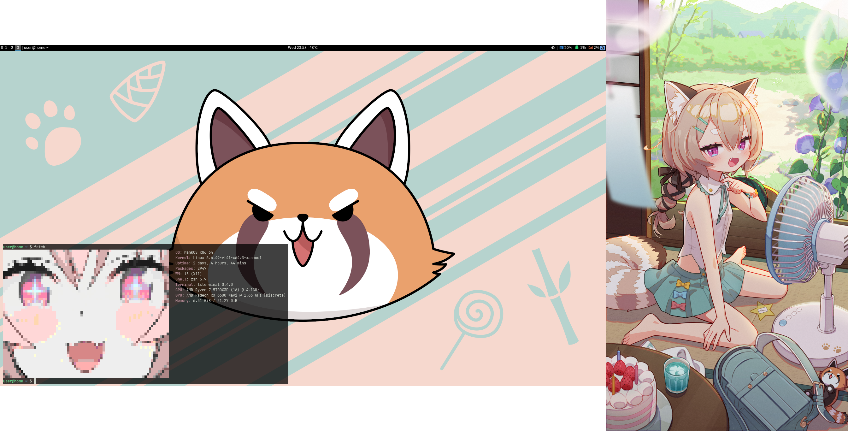Click the pixelated anime face image in terminal

point(86,314)
